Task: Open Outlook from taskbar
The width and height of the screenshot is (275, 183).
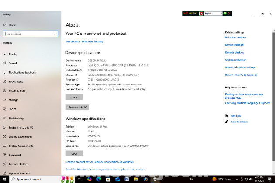Action: [x=117, y=179]
